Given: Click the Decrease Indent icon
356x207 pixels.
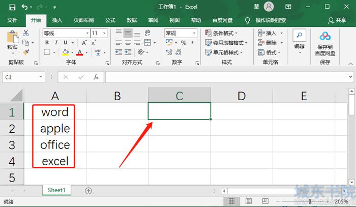Looking at the screenshot, I should (118, 52).
